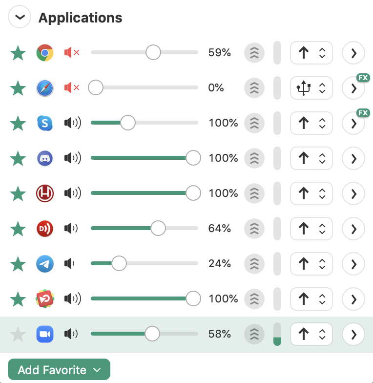Unmute Safari using its red speaker icon
This screenshot has height=383, width=373.
71,88
